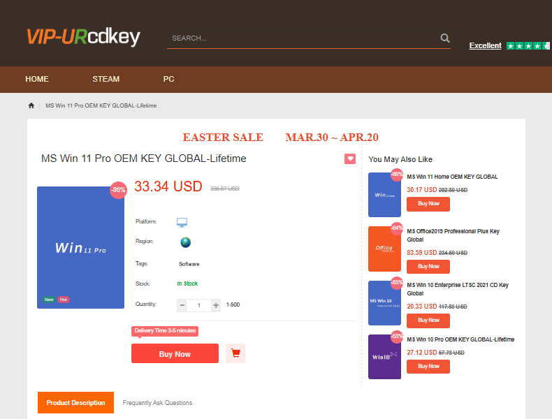The image size is (552, 419).
Task: Open the HOME menu item
Action: pos(37,79)
